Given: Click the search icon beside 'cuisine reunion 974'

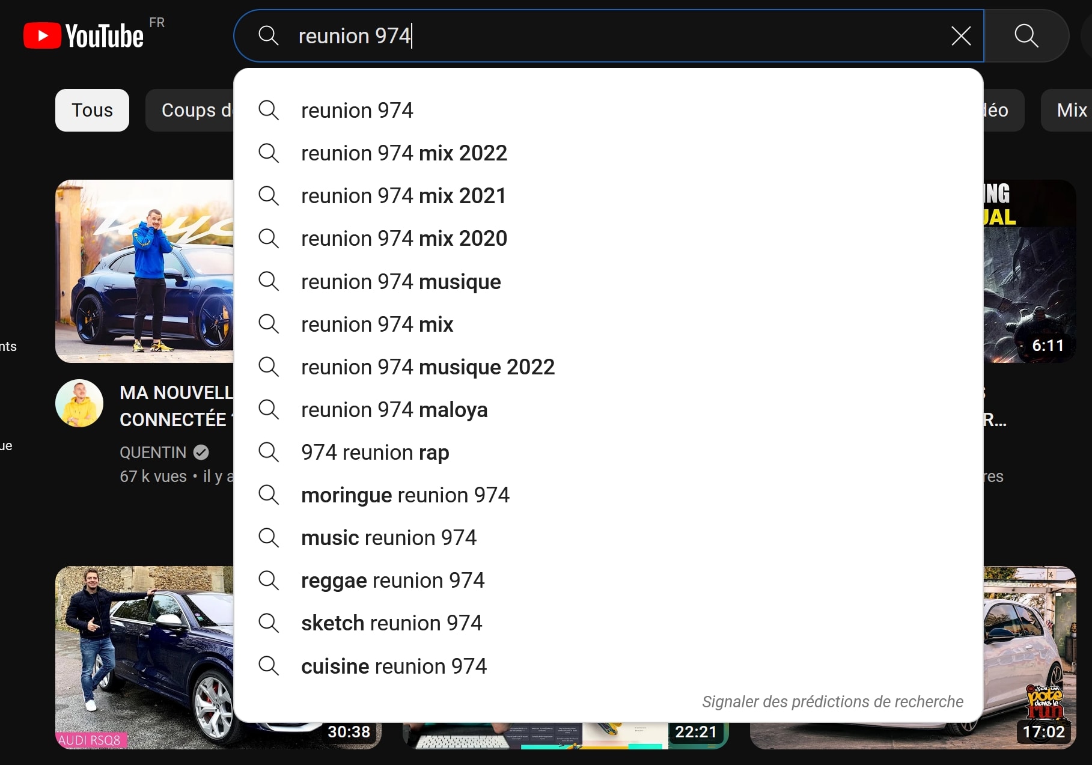Looking at the screenshot, I should (269, 666).
